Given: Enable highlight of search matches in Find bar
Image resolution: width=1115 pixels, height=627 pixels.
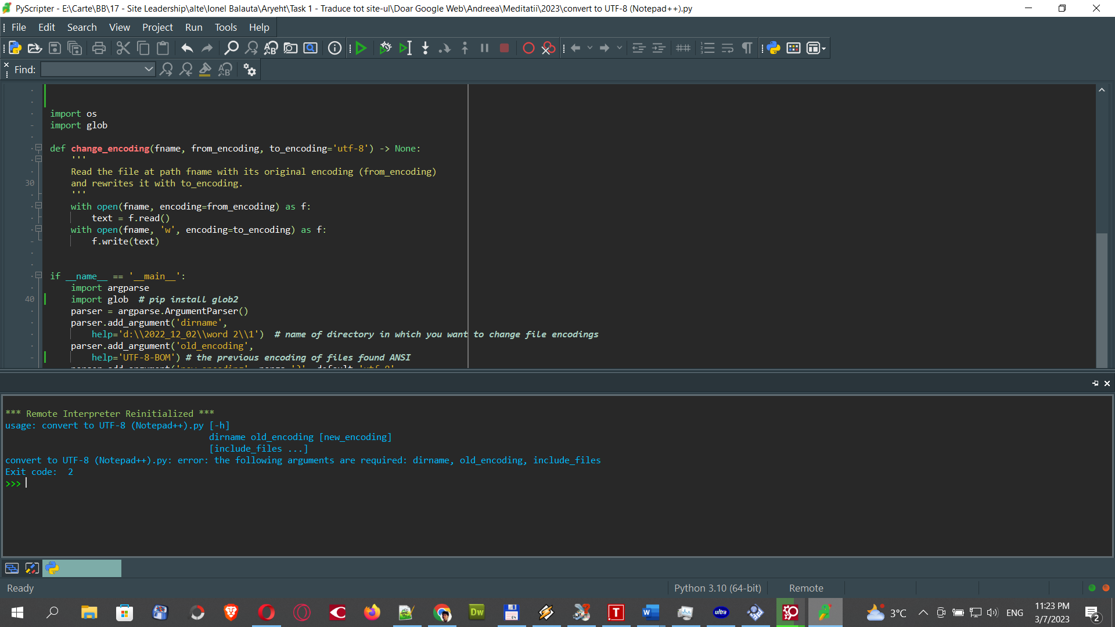Looking at the screenshot, I should pos(205,70).
